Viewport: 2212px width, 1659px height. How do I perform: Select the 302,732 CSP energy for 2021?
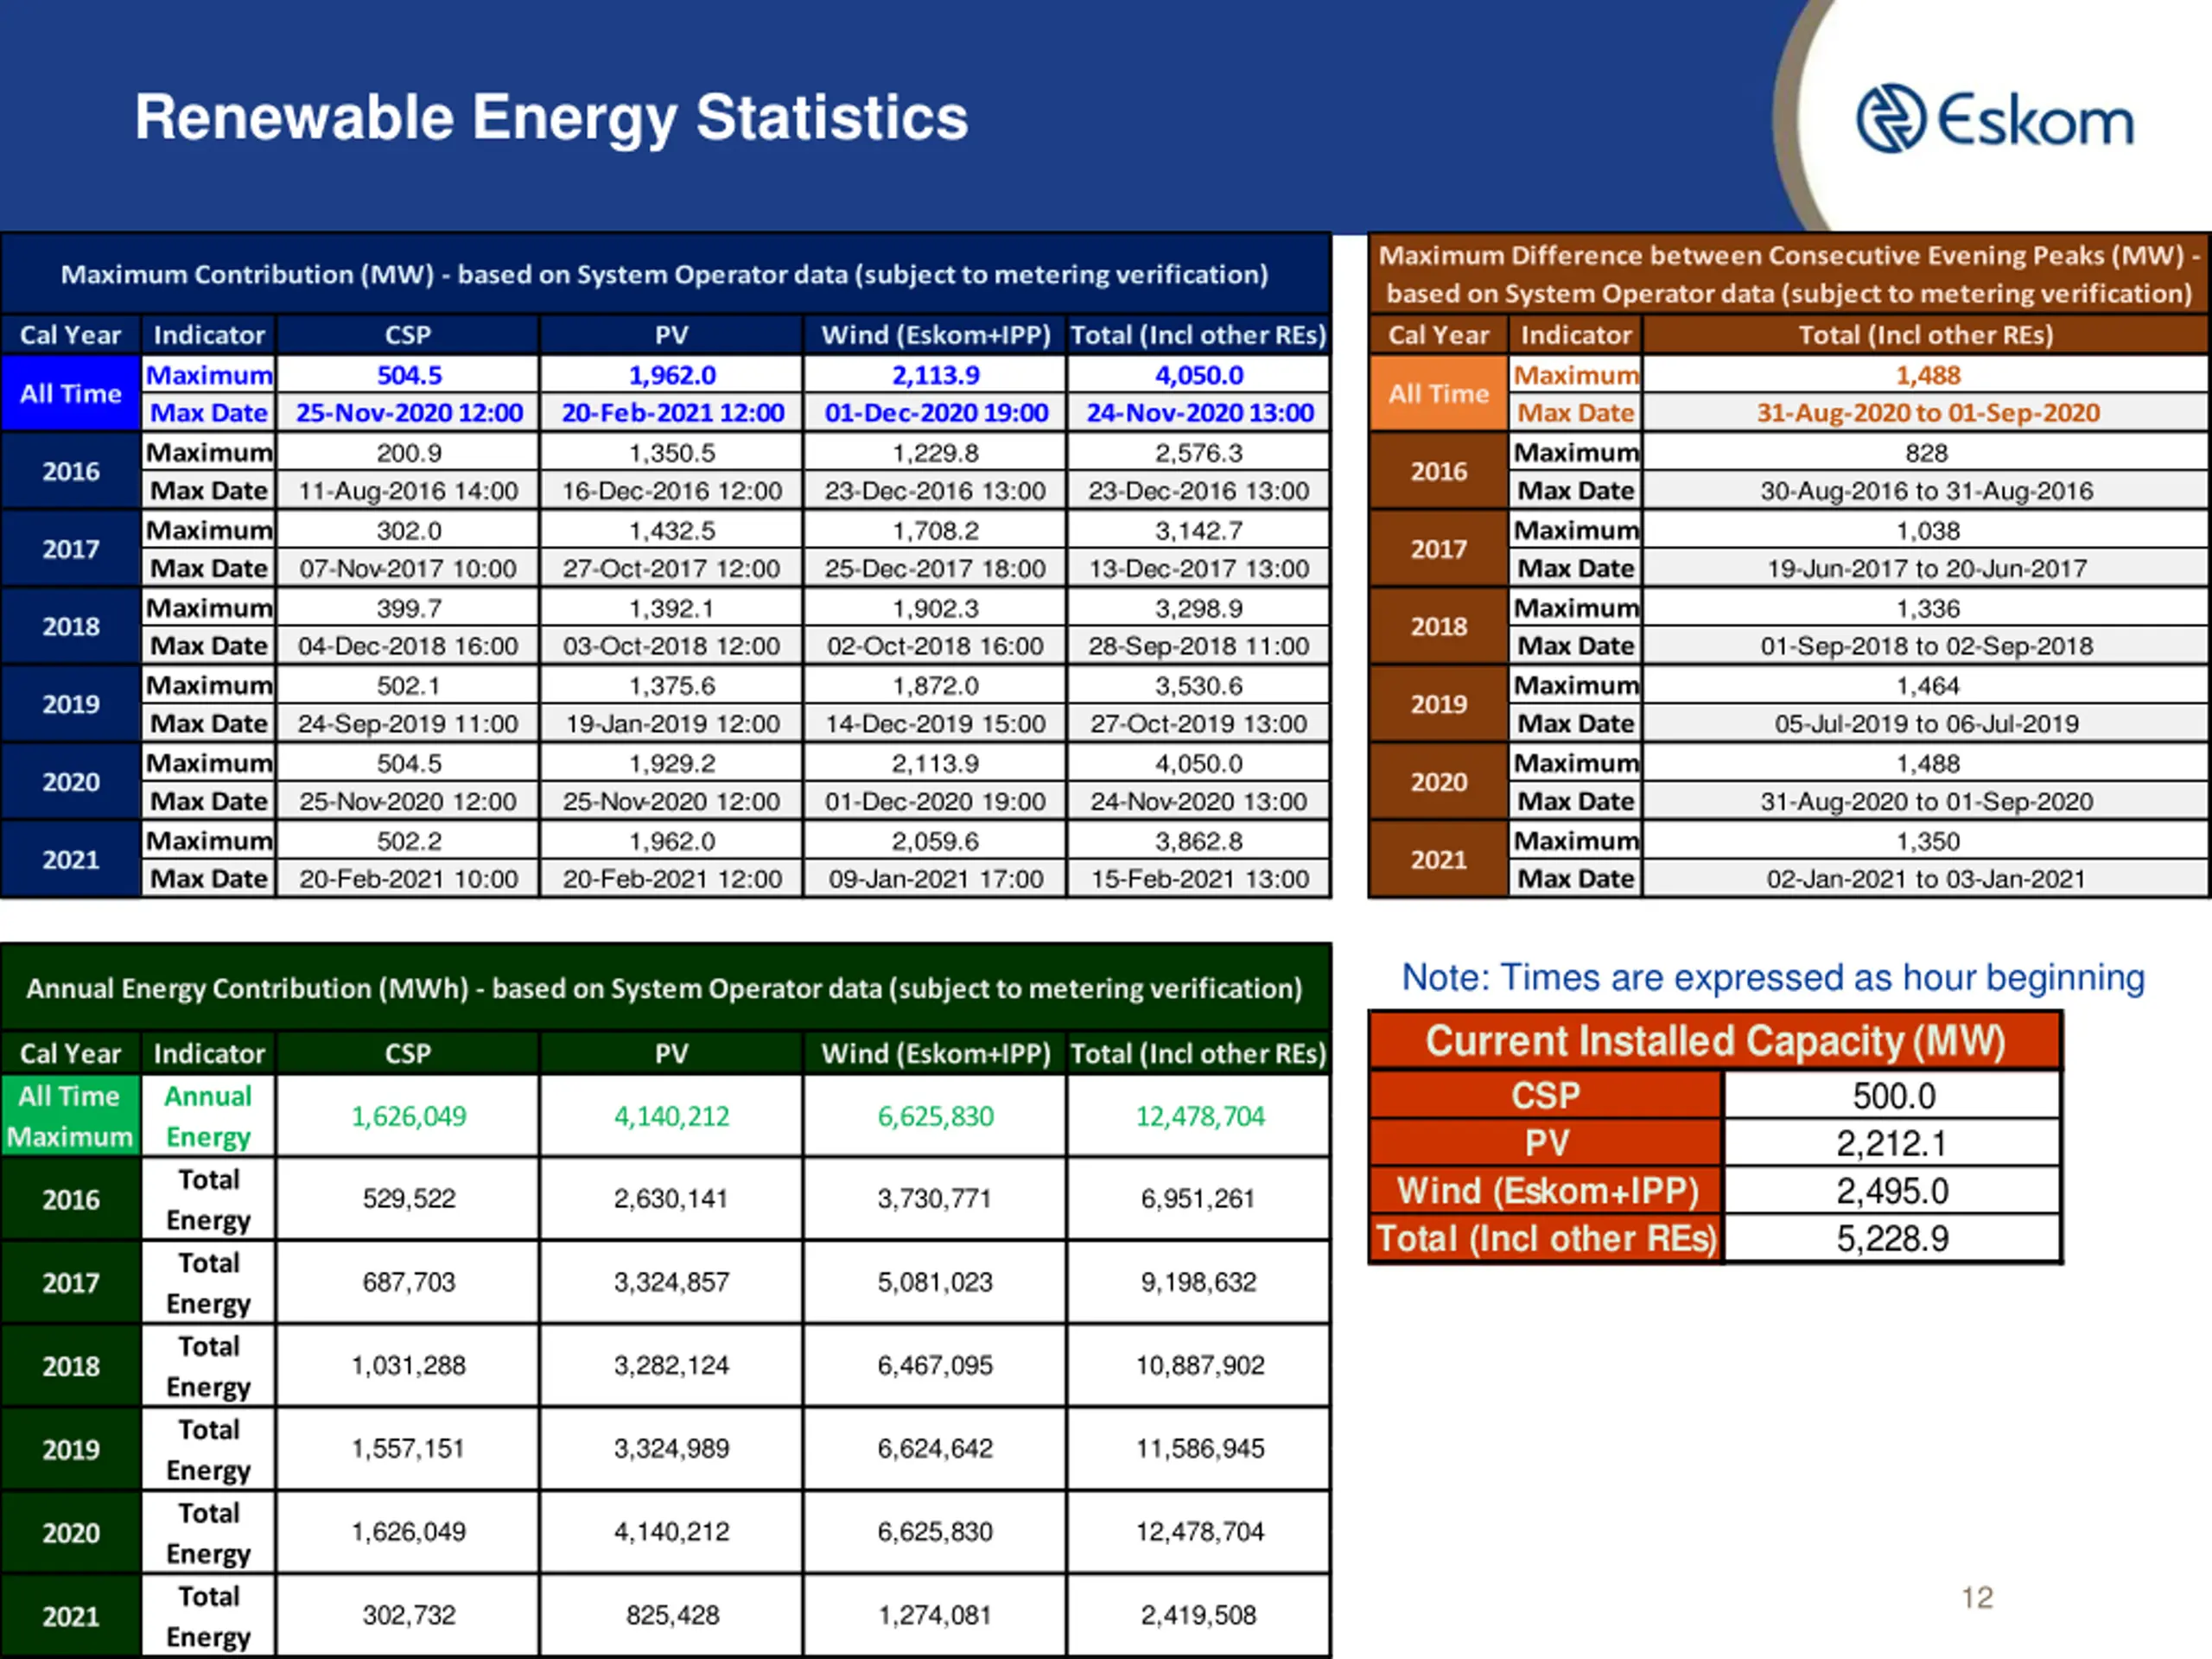coord(409,1615)
